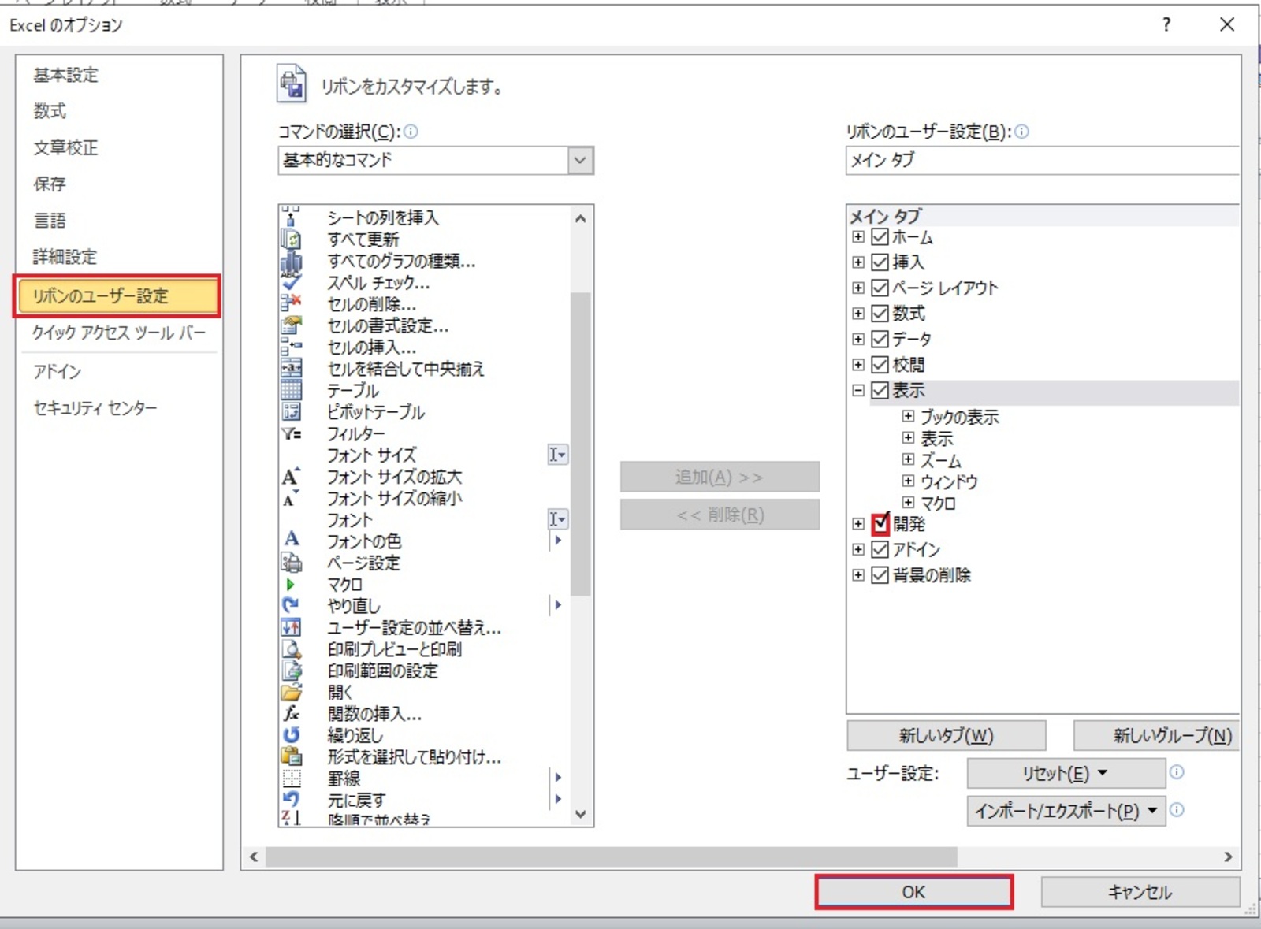
Task: Click the 'フォント サイズの拡大' icon
Action: coord(292,476)
